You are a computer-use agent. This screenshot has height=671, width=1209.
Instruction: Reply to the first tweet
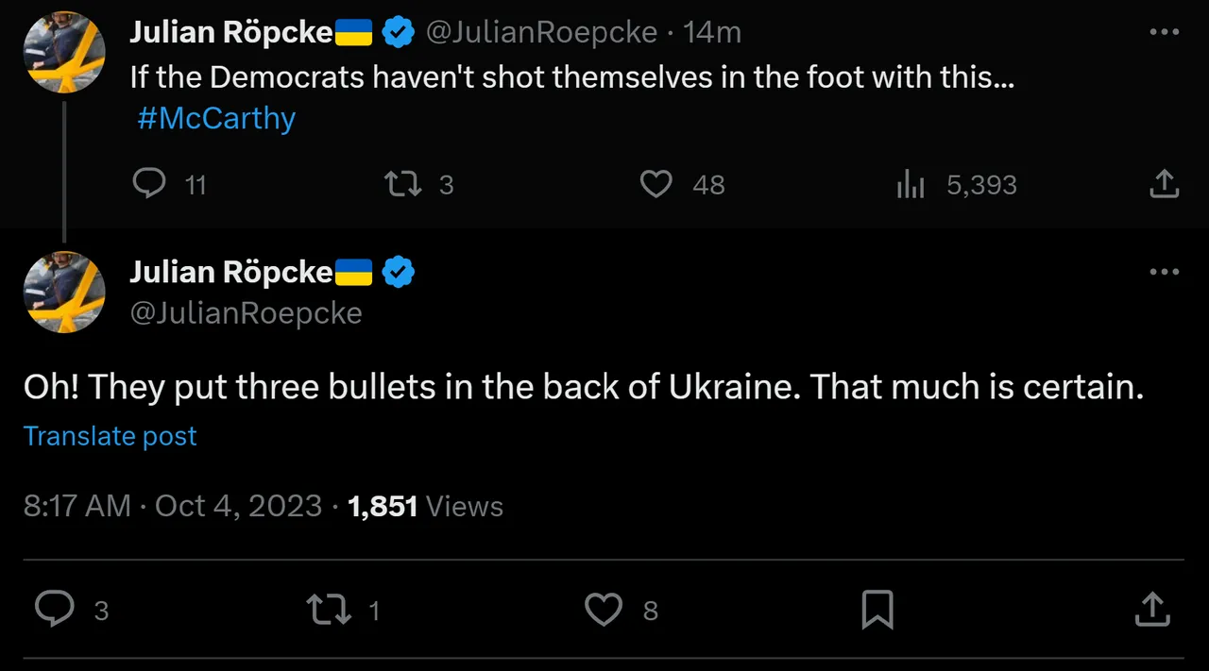click(149, 183)
